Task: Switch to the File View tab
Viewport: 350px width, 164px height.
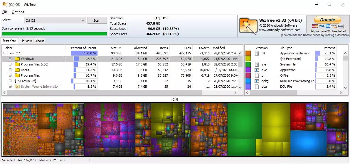Action: pos(26,41)
